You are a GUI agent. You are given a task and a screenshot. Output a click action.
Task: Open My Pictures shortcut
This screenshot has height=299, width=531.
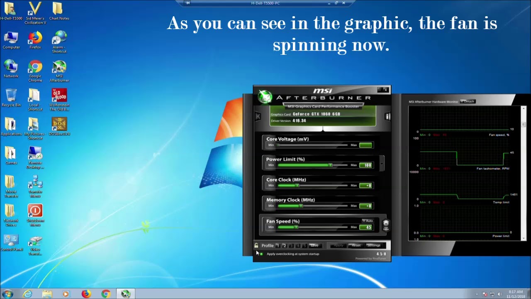click(35, 129)
